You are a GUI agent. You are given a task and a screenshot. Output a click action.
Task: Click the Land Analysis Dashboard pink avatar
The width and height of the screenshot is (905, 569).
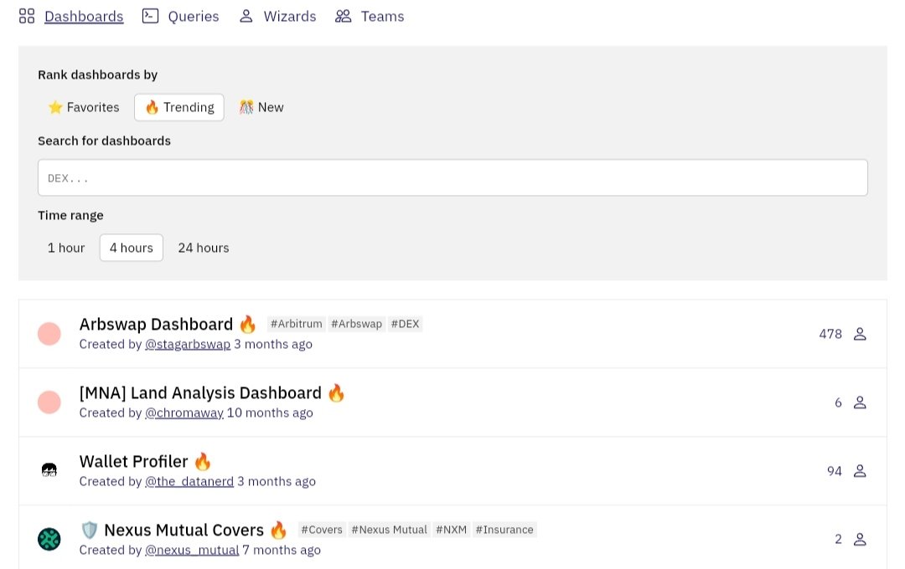coord(49,402)
